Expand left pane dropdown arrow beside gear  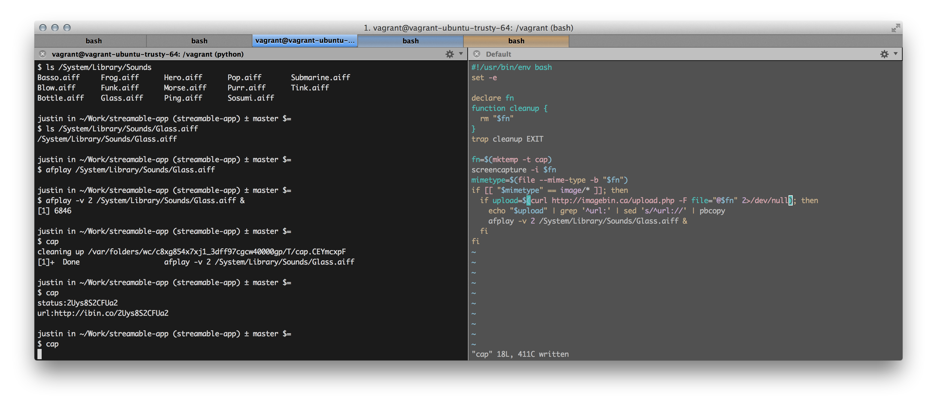tap(461, 54)
